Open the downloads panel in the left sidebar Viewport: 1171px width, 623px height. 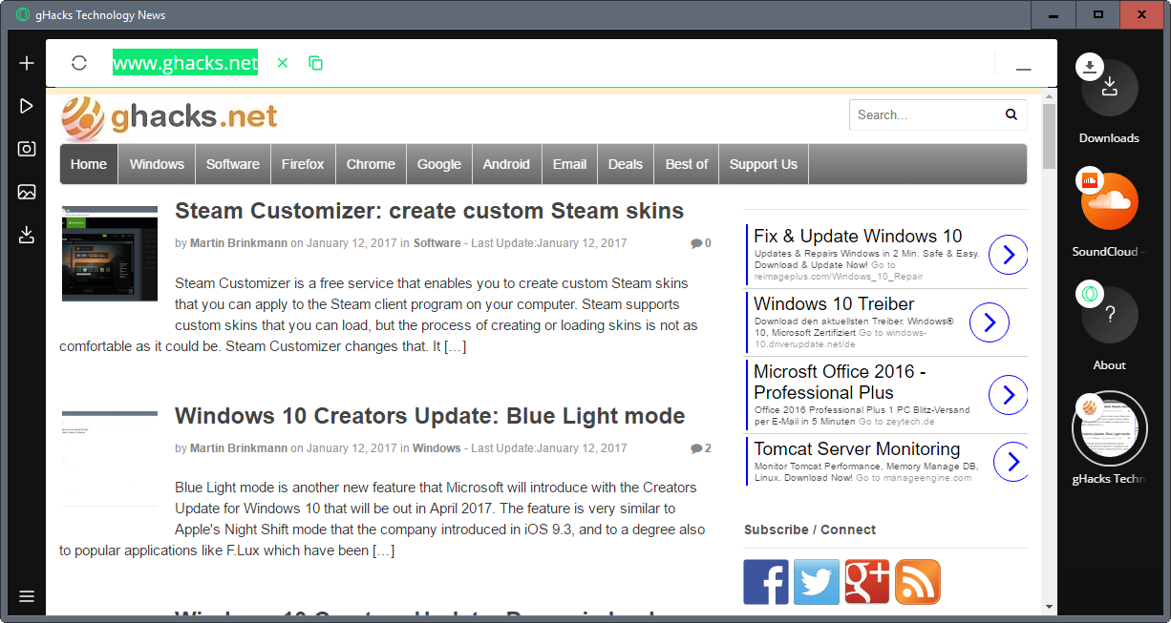tap(27, 235)
